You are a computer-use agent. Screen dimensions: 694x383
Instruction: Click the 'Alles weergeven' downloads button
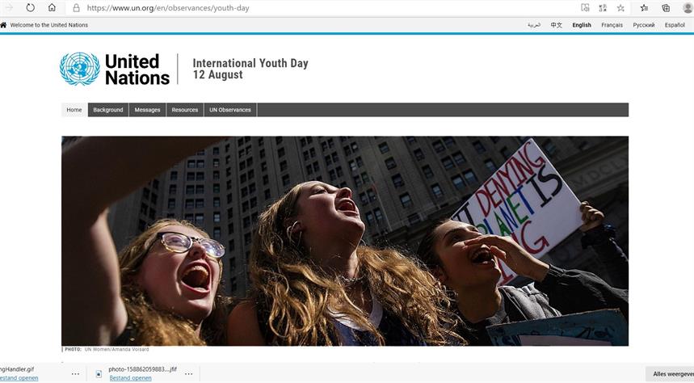(670, 374)
